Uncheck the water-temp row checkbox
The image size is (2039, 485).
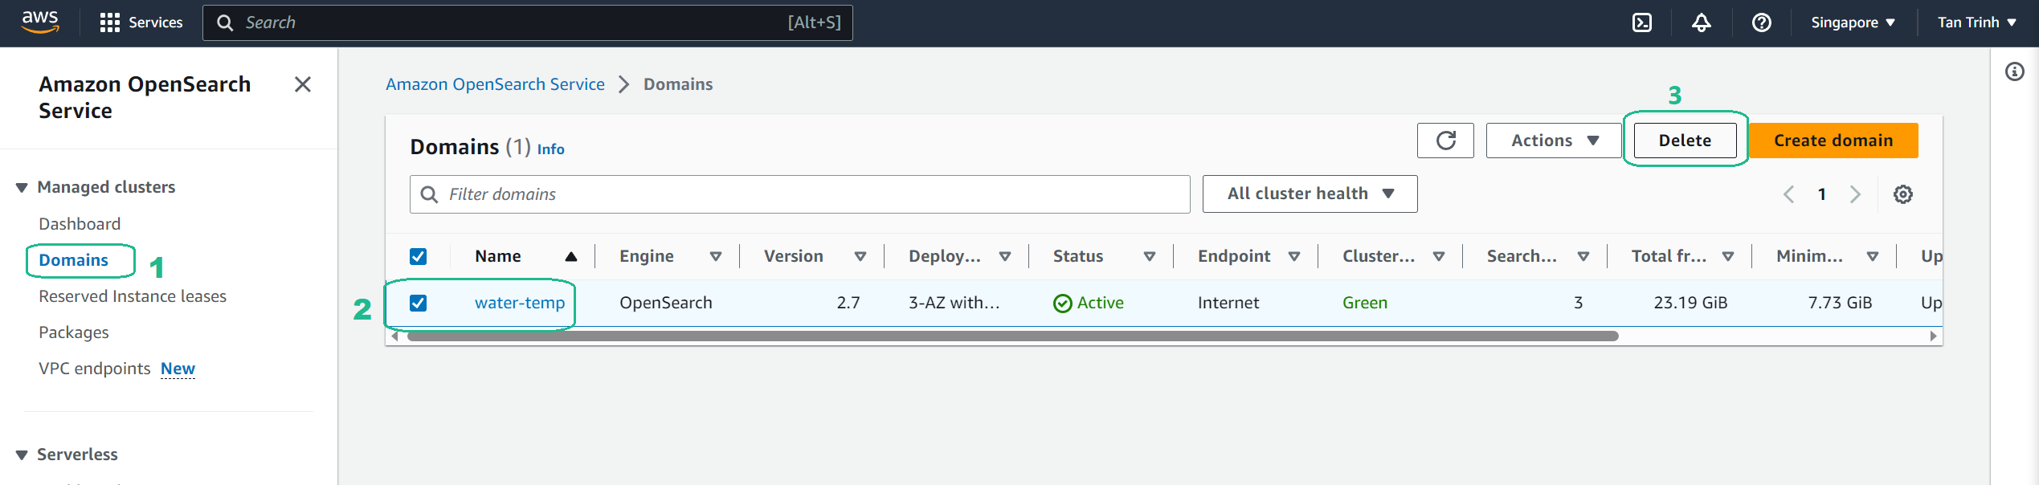418,303
